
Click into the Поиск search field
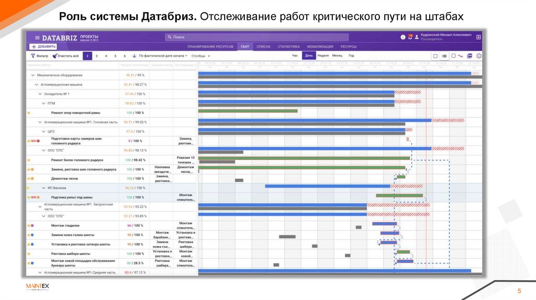click(x=256, y=37)
